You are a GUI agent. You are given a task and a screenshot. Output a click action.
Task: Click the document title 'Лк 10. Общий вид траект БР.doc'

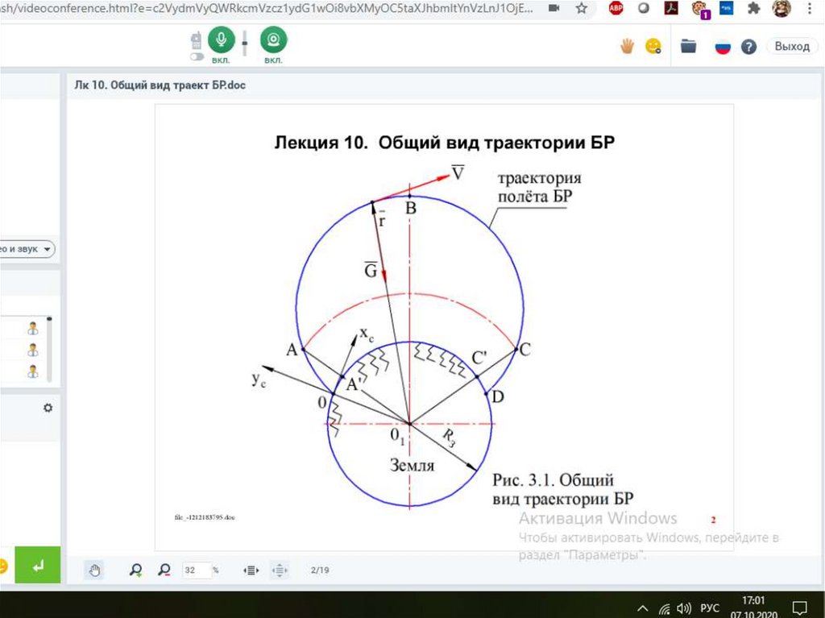coord(160,85)
